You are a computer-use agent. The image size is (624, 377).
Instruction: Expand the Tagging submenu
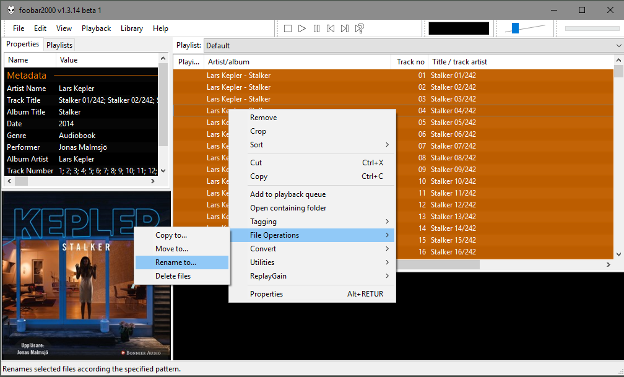311,222
